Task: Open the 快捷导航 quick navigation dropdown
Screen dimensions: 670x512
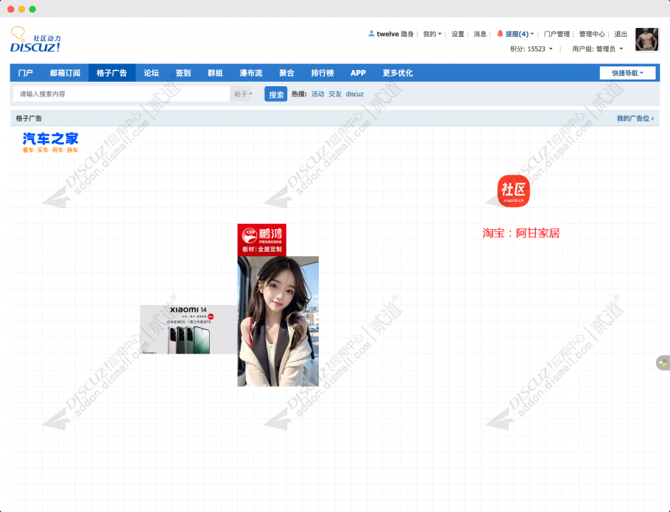Action: click(627, 73)
